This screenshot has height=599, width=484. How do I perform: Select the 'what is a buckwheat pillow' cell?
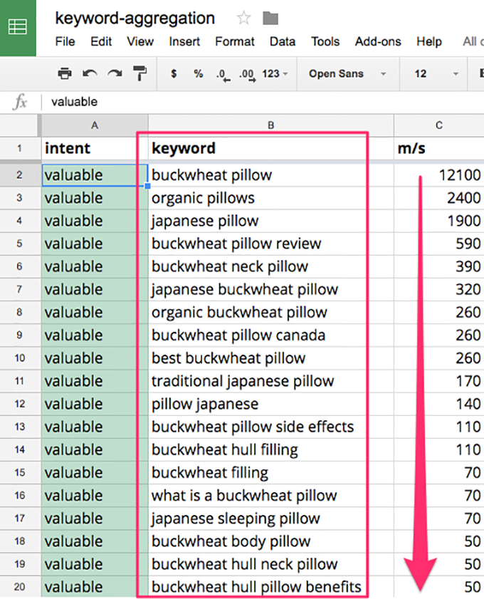(270, 496)
